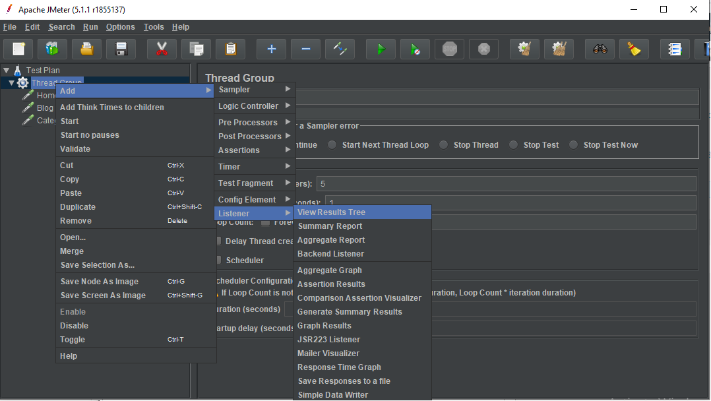Click the Number of Threads input field
The height and width of the screenshot is (401, 711).
point(506,183)
